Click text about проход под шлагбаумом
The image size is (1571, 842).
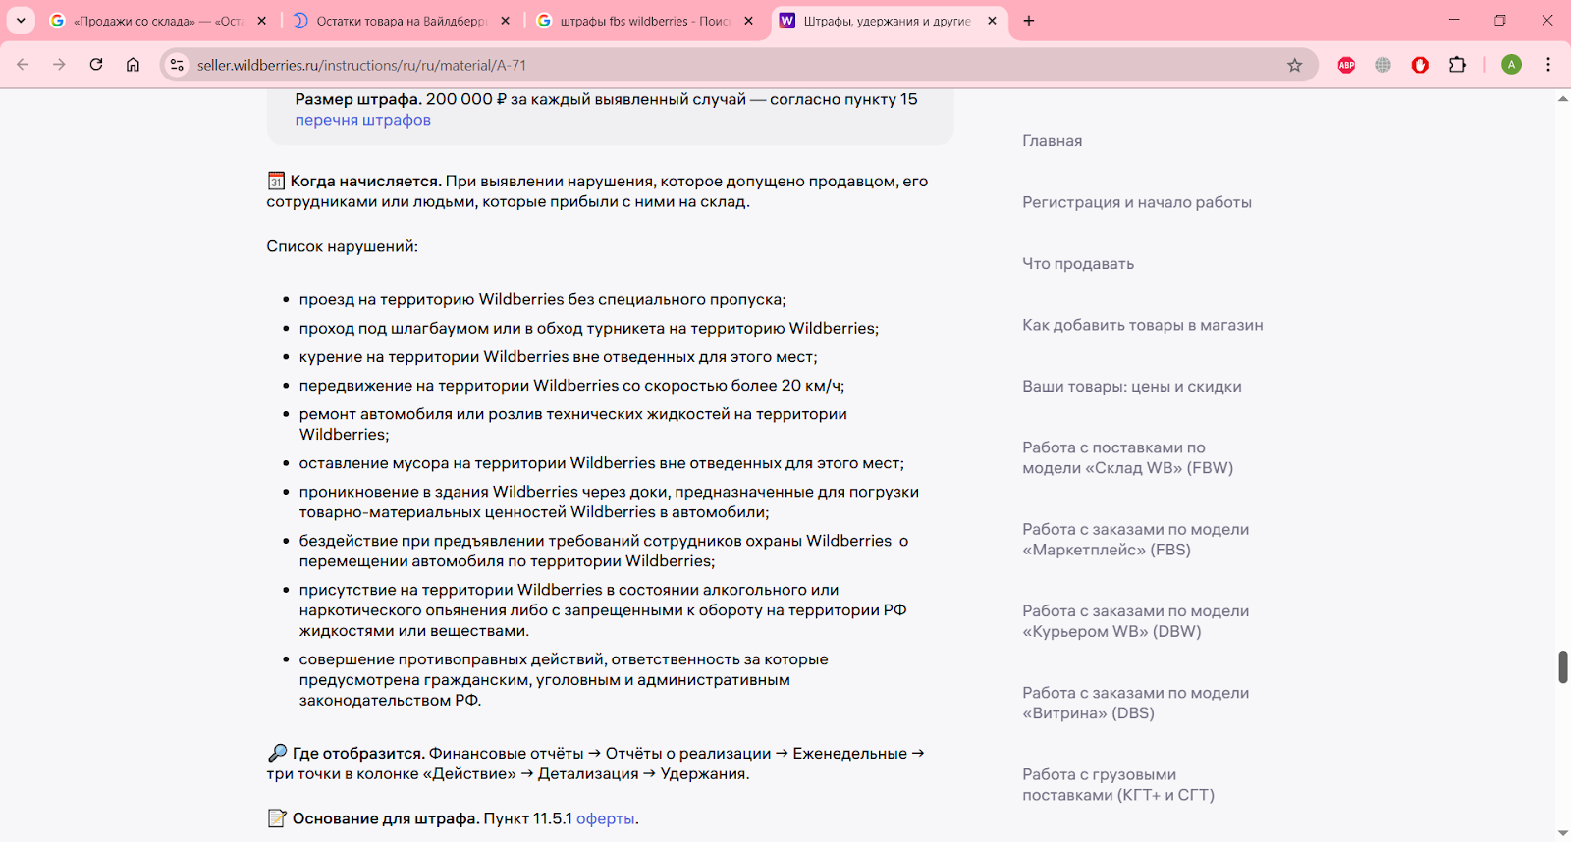(x=588, y=329)
